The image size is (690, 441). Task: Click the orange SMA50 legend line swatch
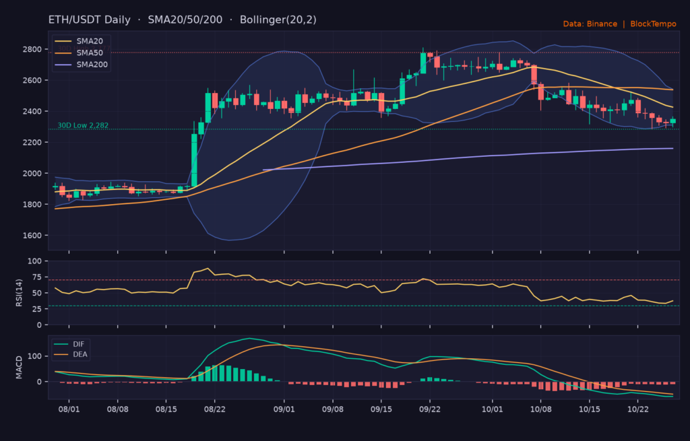tap(63, 53)
